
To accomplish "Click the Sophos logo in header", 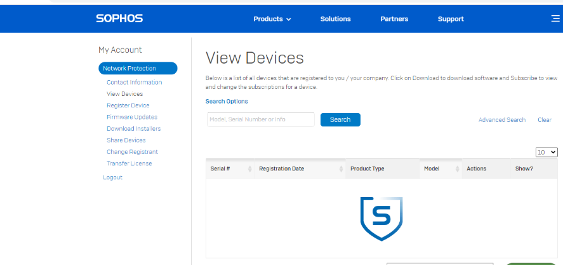I will click(x=119, y=18).
